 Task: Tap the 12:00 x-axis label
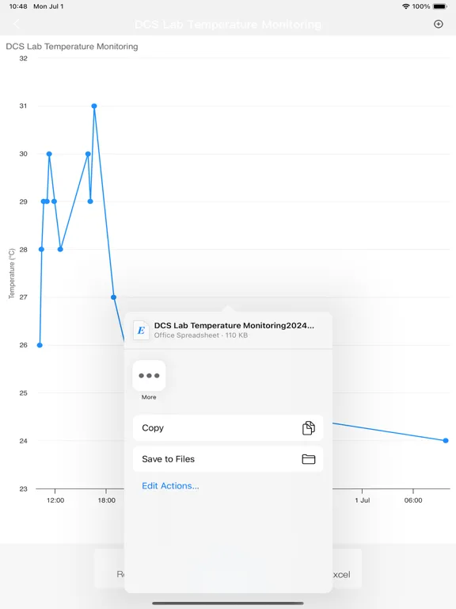click(55, 500)
